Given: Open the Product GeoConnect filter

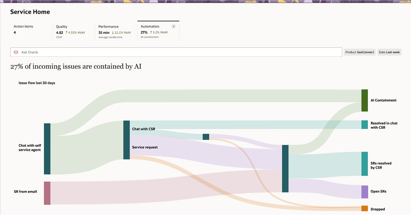Looking at the screenshot, I should click(360, 52).
